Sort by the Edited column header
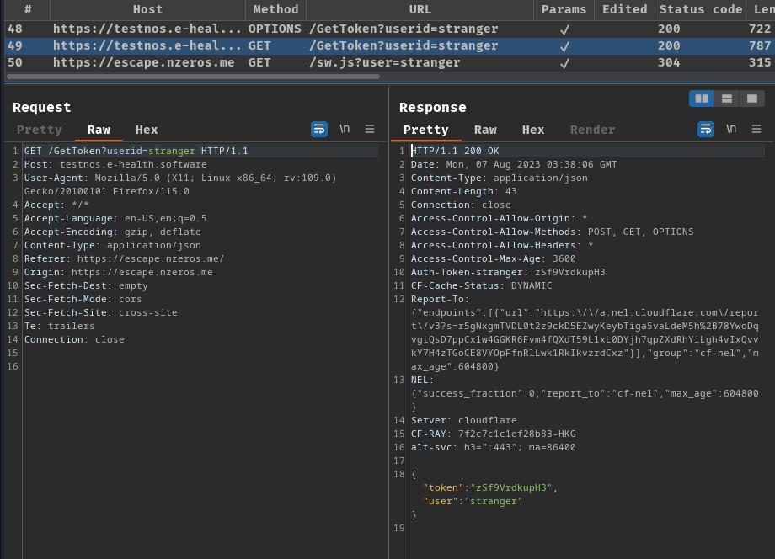The image size is (775, 559). (624, 9)
